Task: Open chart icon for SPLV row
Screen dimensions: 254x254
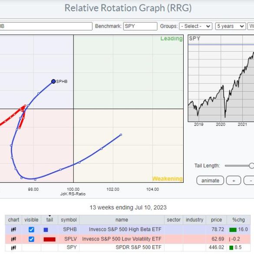Action: pos(13,239)
